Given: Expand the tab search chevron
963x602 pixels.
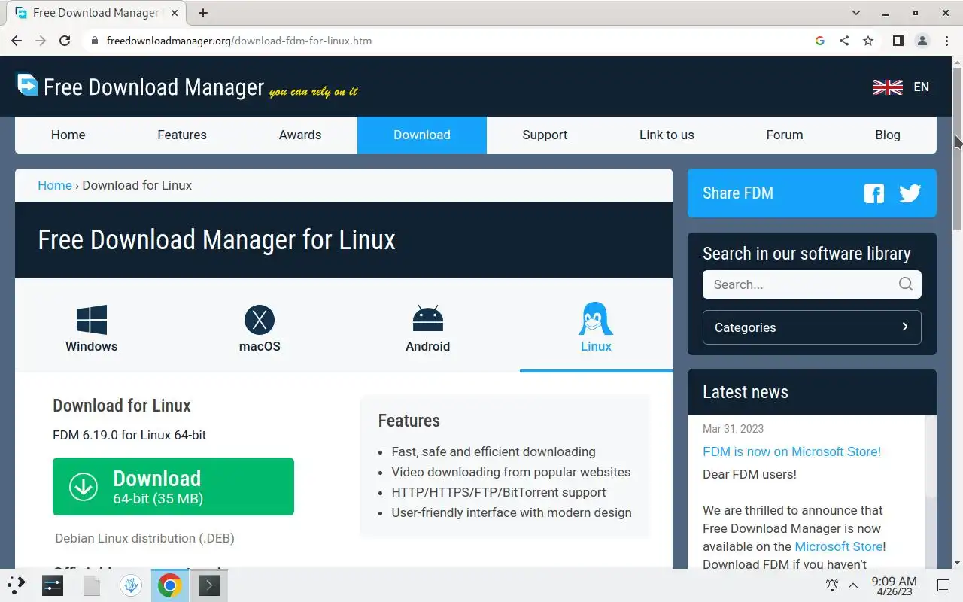Looking at the screenshot, I should point(856,13).
